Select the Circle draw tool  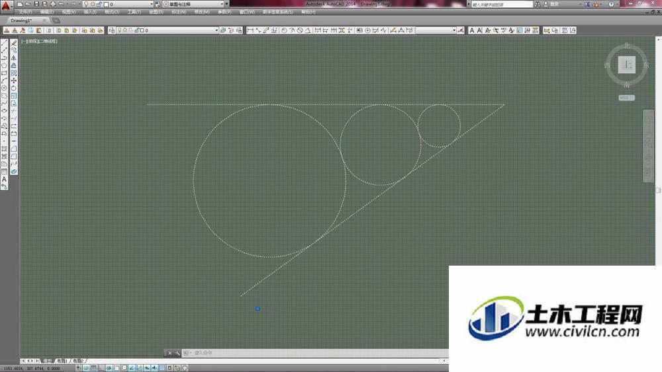tap(4, 88)
